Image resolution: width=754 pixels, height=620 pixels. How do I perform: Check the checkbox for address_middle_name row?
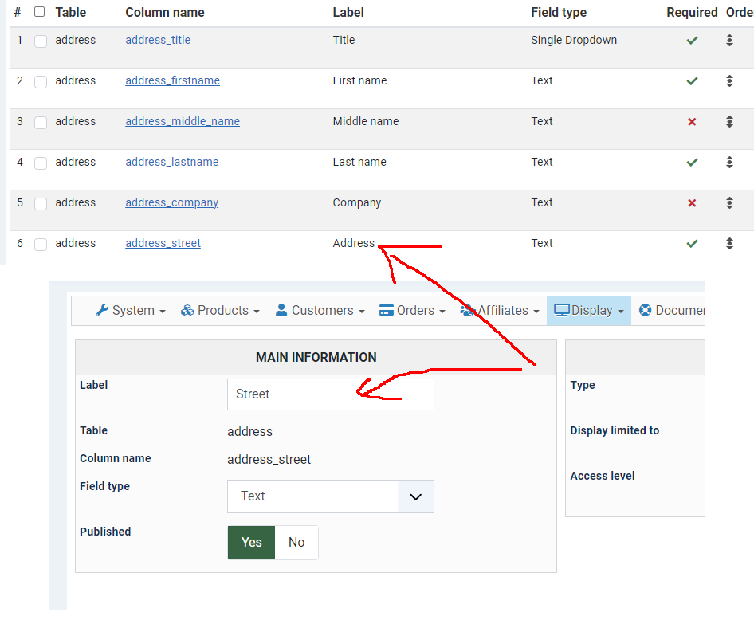pyautogui.click(x=41, y=123)
